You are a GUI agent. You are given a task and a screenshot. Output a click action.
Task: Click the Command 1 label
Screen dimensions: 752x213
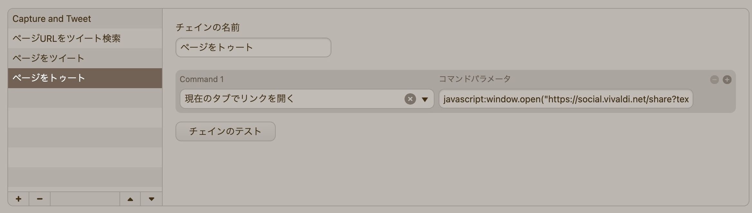[202, 79]
